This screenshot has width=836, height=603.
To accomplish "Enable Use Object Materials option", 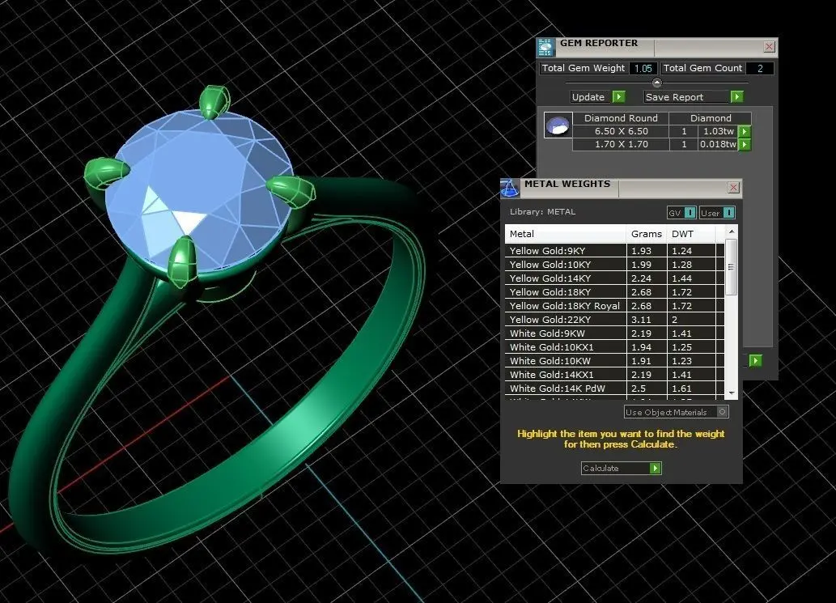I will tap(723, 412).
